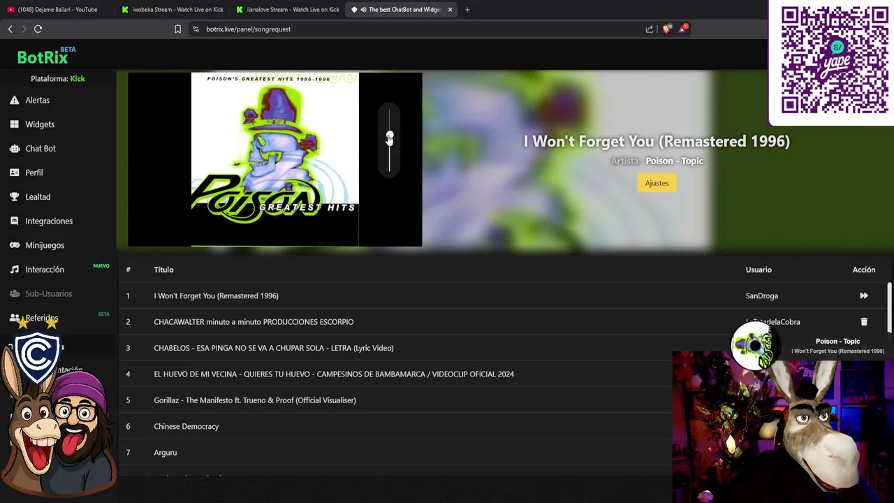
Task: Click the Yape QR code overlay
Action: coord(835,60)
